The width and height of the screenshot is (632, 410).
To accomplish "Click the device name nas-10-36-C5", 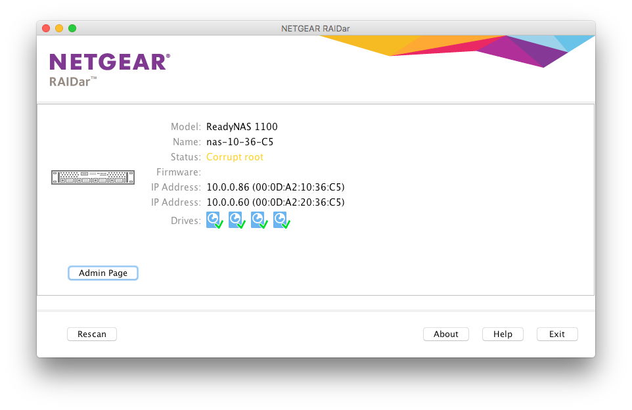I will [238, 141].
